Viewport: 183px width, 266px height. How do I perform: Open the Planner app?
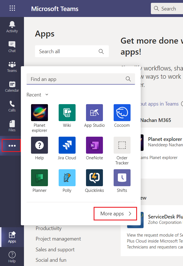coord(39,178)
